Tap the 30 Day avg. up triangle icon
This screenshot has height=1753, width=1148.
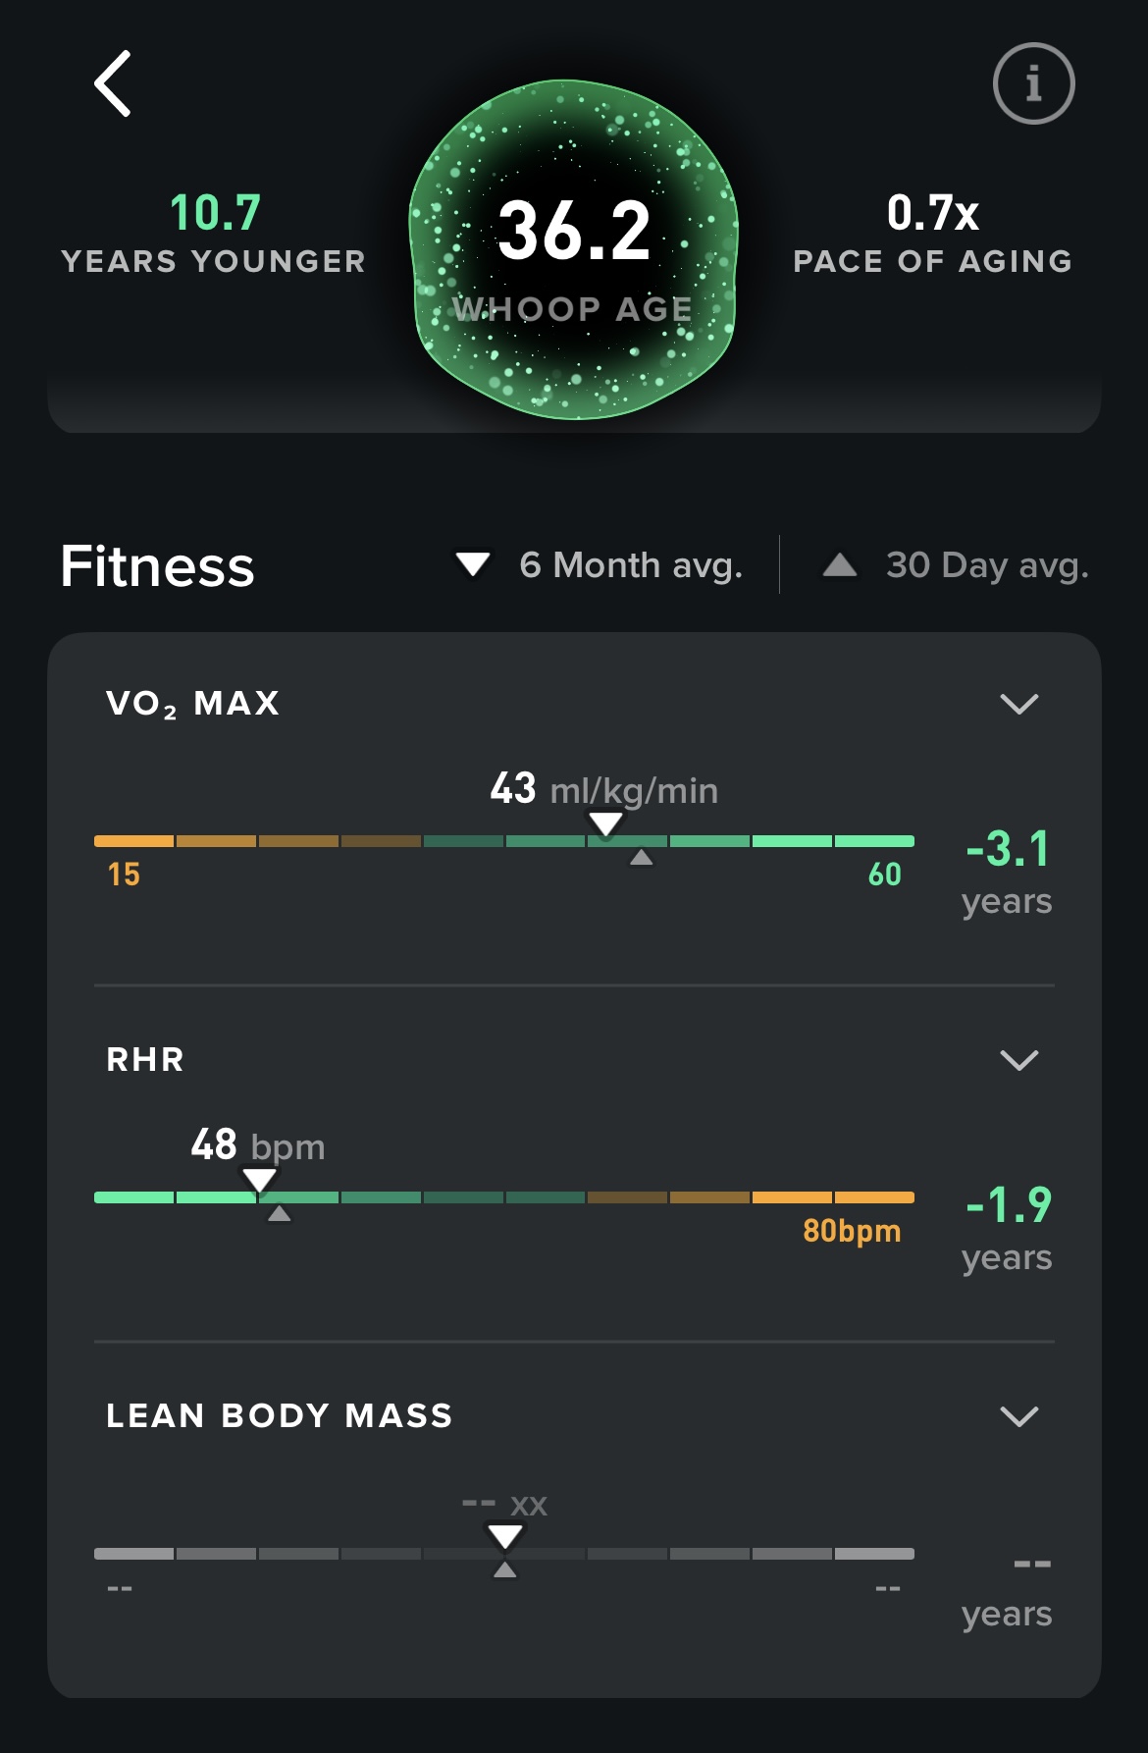pyautogui.click(x=840, y=564)
